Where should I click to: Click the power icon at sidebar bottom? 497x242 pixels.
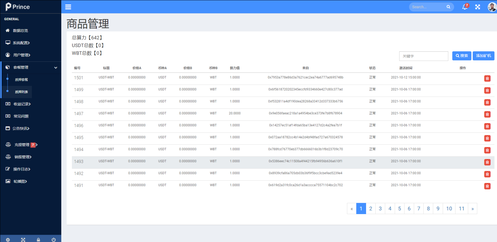click(54, 240)
